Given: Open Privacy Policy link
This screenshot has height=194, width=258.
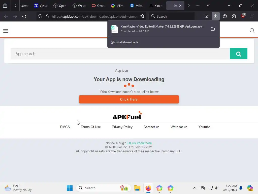Looking at the screenshot, I should [x=122, y=127].
